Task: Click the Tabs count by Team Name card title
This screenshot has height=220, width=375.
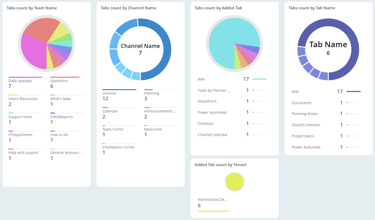Action: coord(32,8)
